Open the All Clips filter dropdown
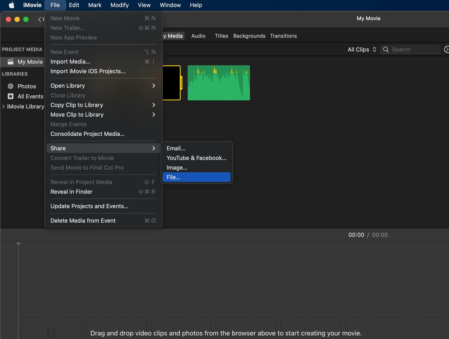Viewport: 449px width, 339px height. pyautogui.click(x=362, y=49)
